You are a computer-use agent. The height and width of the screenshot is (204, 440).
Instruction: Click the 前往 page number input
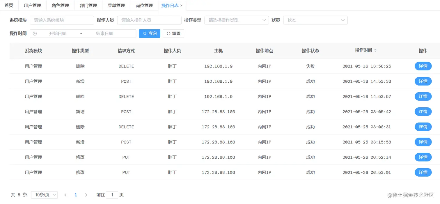pos(112,195)
